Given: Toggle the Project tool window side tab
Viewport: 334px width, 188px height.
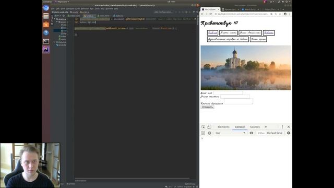Looking at the screenshot, I should tap(52, 20).
